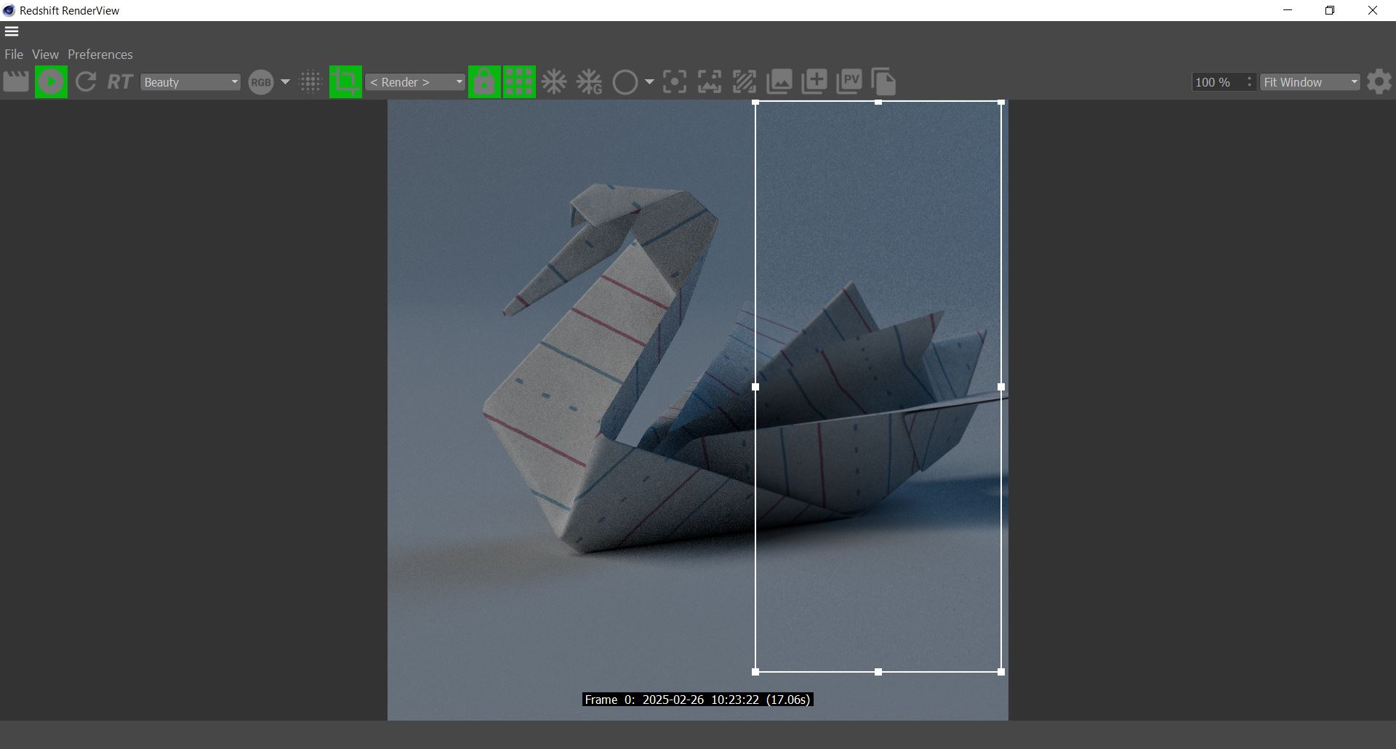Close the Redshift RenderView window

pos(1373,10)
